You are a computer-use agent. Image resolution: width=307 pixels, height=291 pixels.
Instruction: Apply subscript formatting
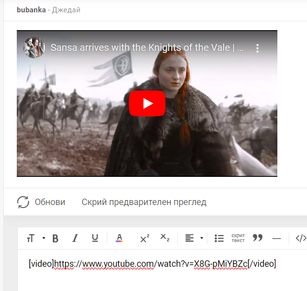165,238
